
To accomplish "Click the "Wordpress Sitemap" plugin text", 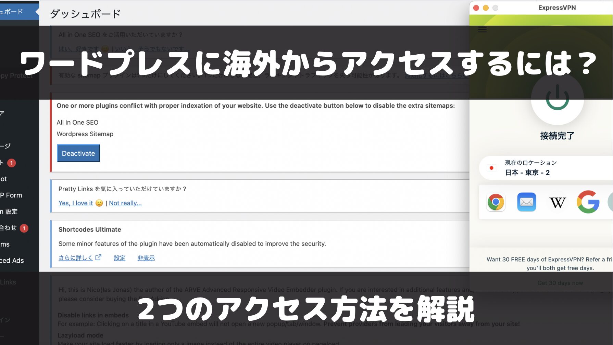I will click(85, 134).
